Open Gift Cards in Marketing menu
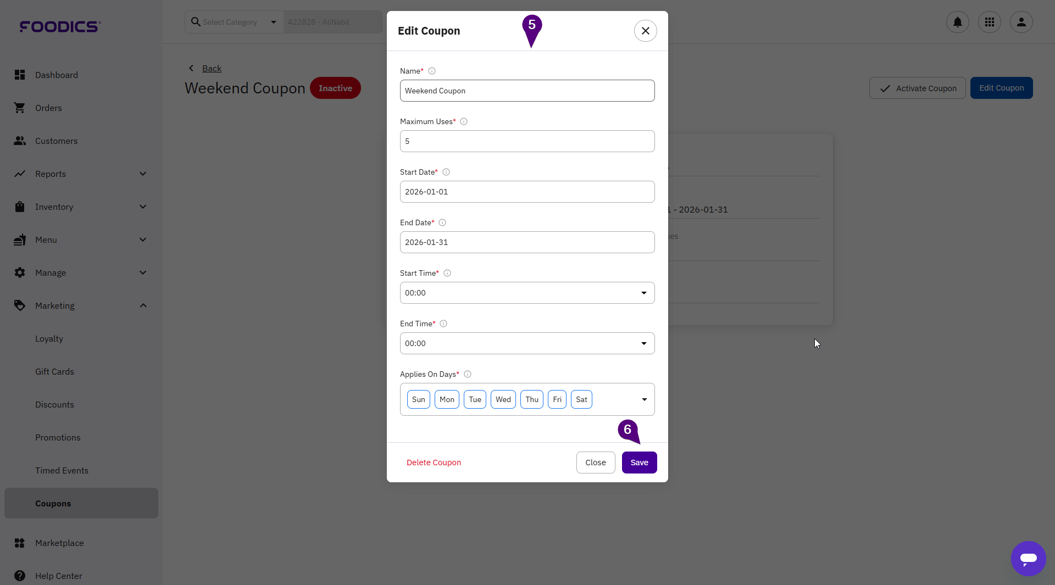 click(54, 371)
